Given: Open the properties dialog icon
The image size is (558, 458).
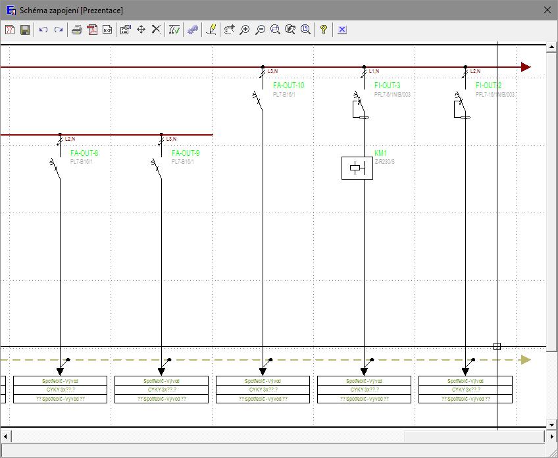Looking at the screenshot, I should click(126, 30).
